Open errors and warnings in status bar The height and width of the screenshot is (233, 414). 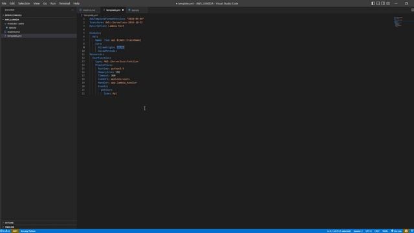click(5, 231)
